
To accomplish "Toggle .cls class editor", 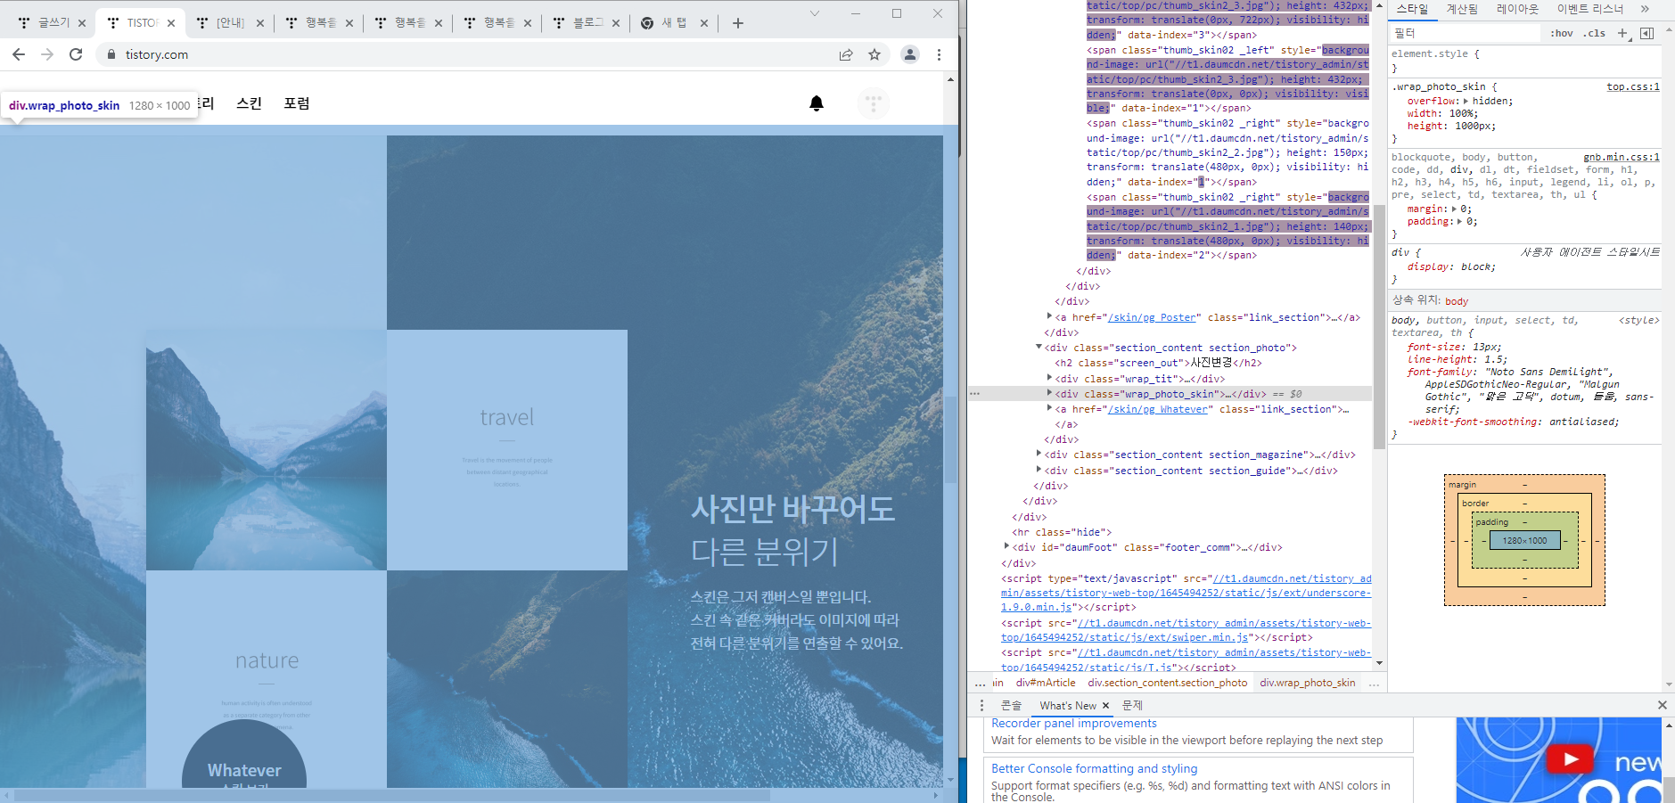I will click(1594, 33).
